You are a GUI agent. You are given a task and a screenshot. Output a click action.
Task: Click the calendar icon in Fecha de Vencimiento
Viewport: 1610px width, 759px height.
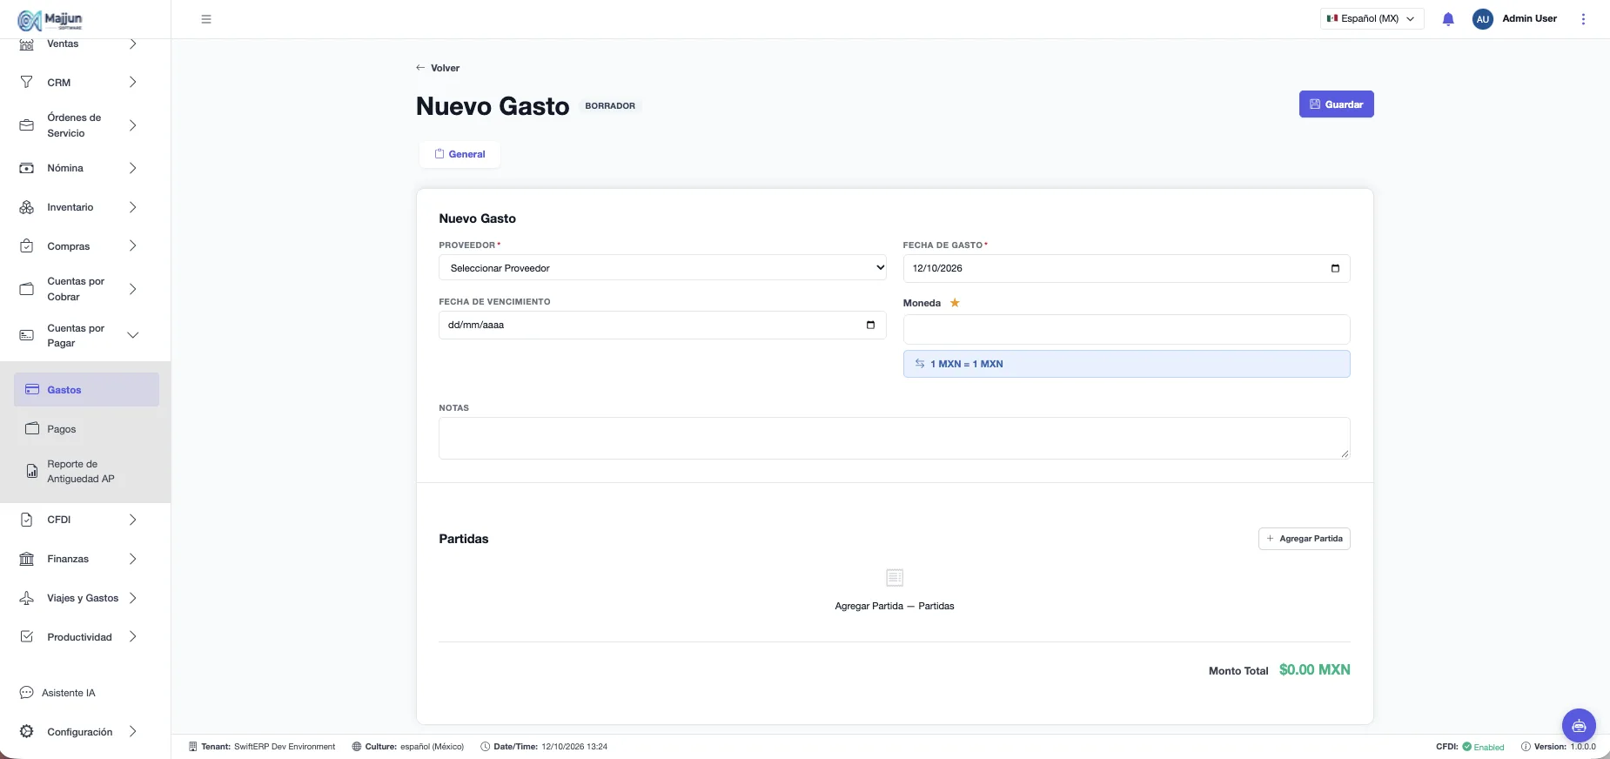870,325
